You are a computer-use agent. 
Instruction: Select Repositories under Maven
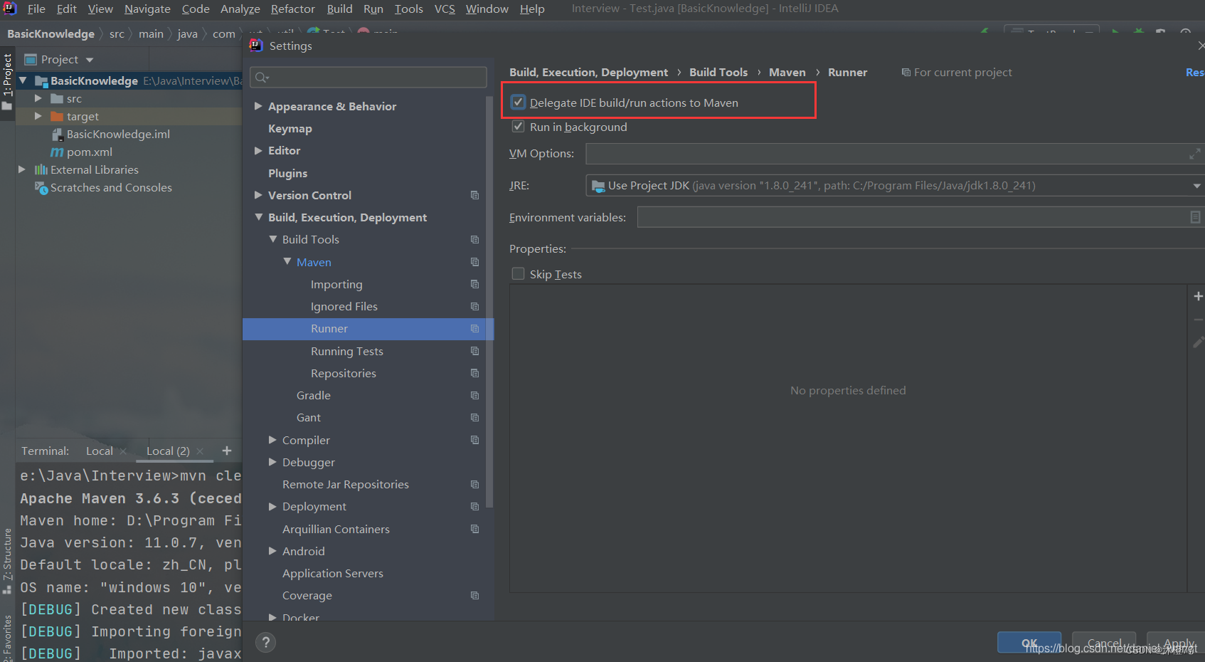click(x=344, y=373)
